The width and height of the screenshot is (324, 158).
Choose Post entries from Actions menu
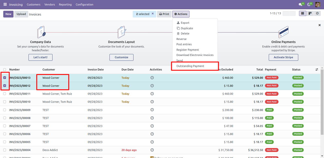[x=184, y=44]
